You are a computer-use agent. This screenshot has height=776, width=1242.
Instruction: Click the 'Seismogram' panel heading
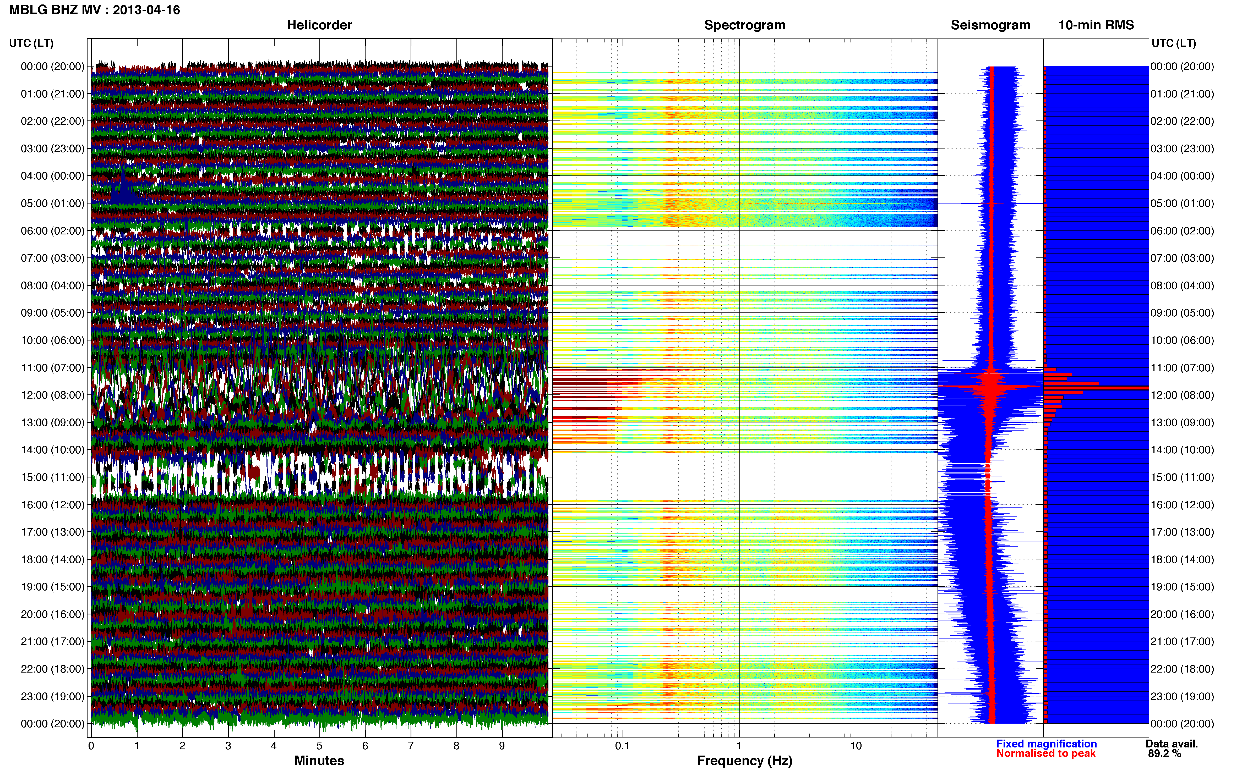(x=990, y=25)
